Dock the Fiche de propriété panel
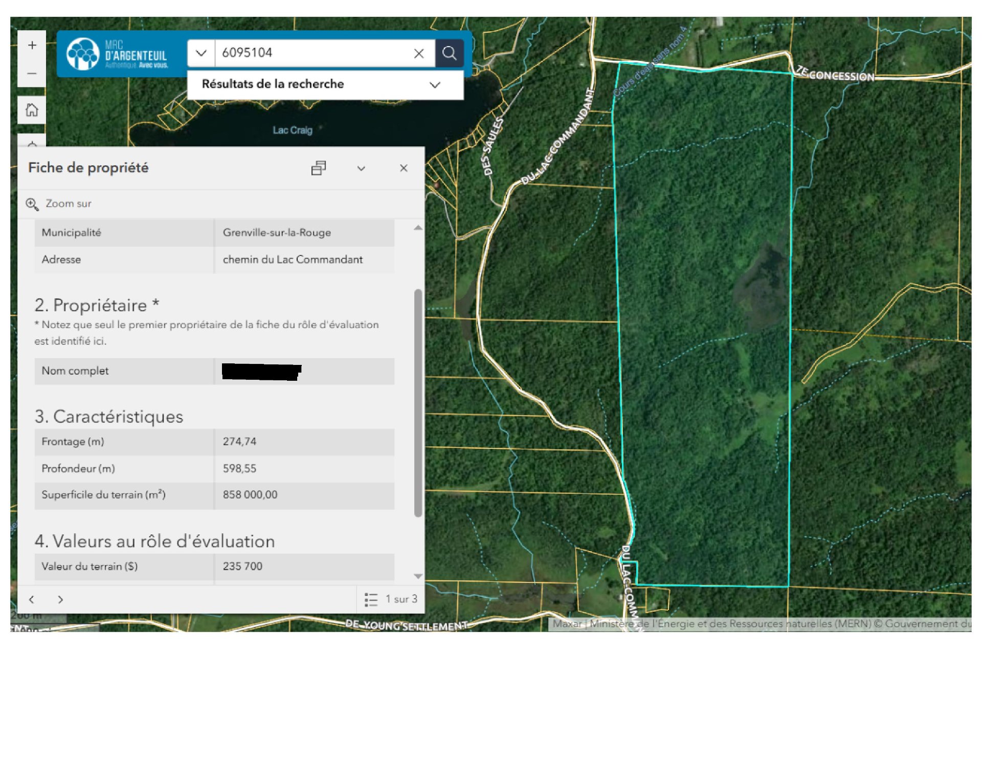Viewport: 982px width, 759px height. [318, 168]
